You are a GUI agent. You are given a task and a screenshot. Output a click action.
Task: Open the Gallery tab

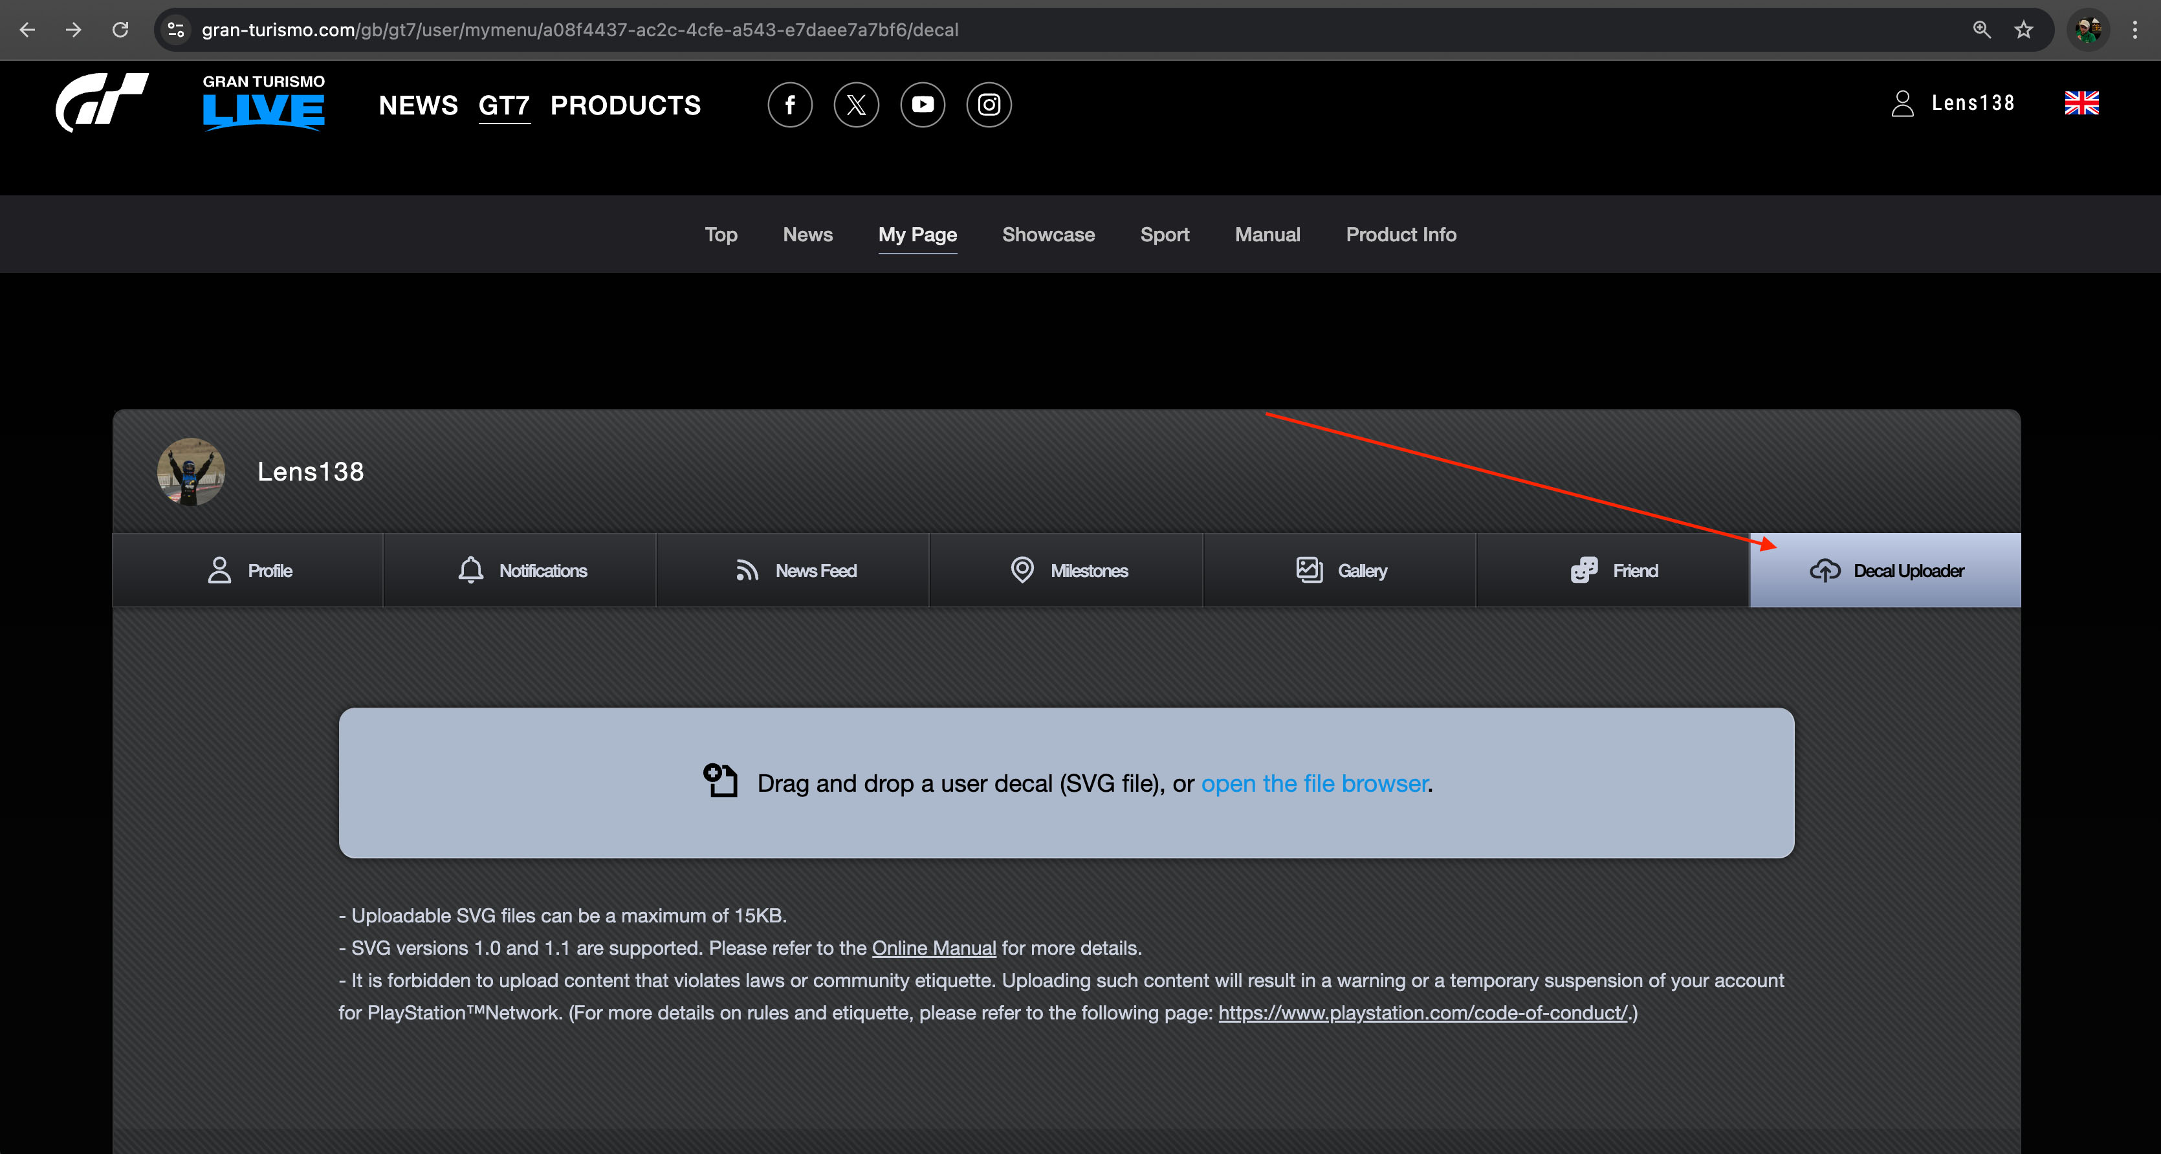pos(1340,571)
